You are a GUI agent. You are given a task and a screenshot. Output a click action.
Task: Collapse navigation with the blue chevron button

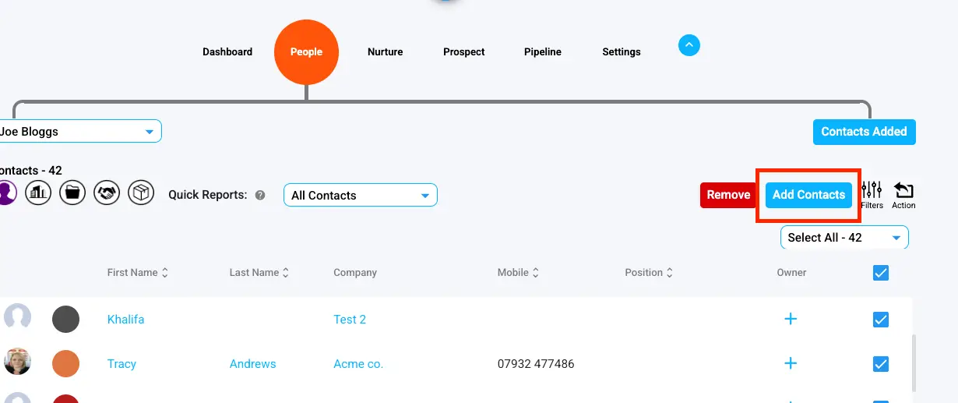point(689,46)
